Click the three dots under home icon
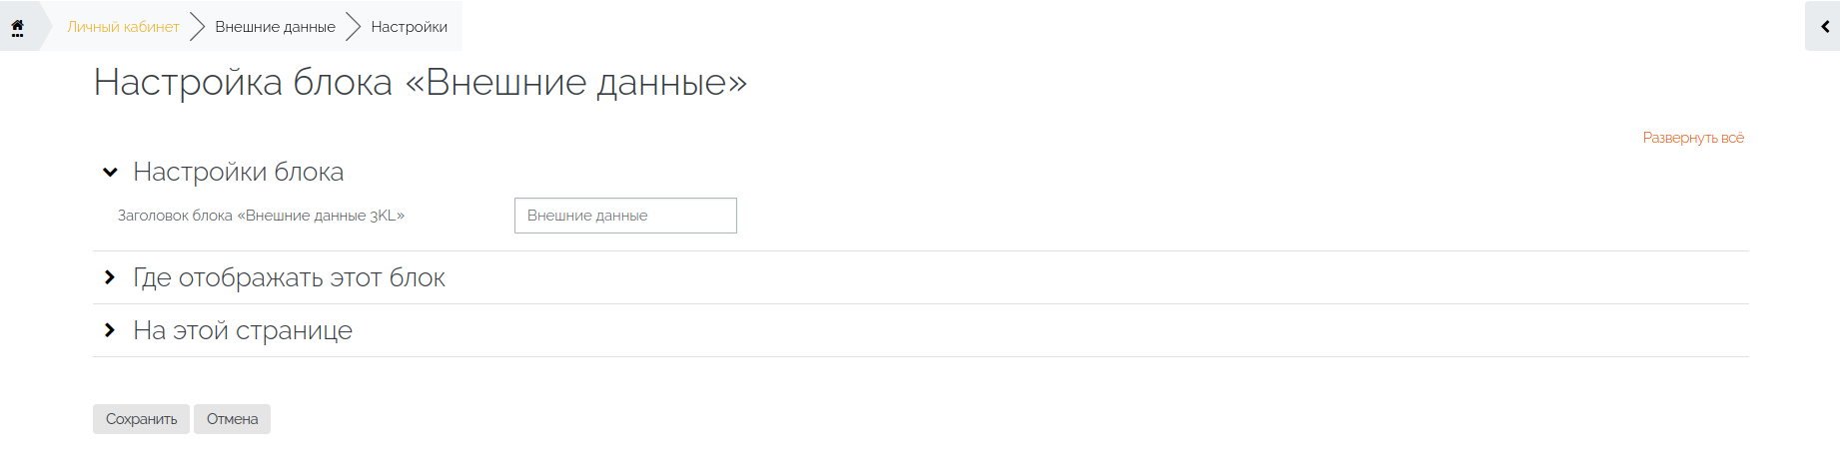The width and height of the screenshot is (1840, 464). 17,35
